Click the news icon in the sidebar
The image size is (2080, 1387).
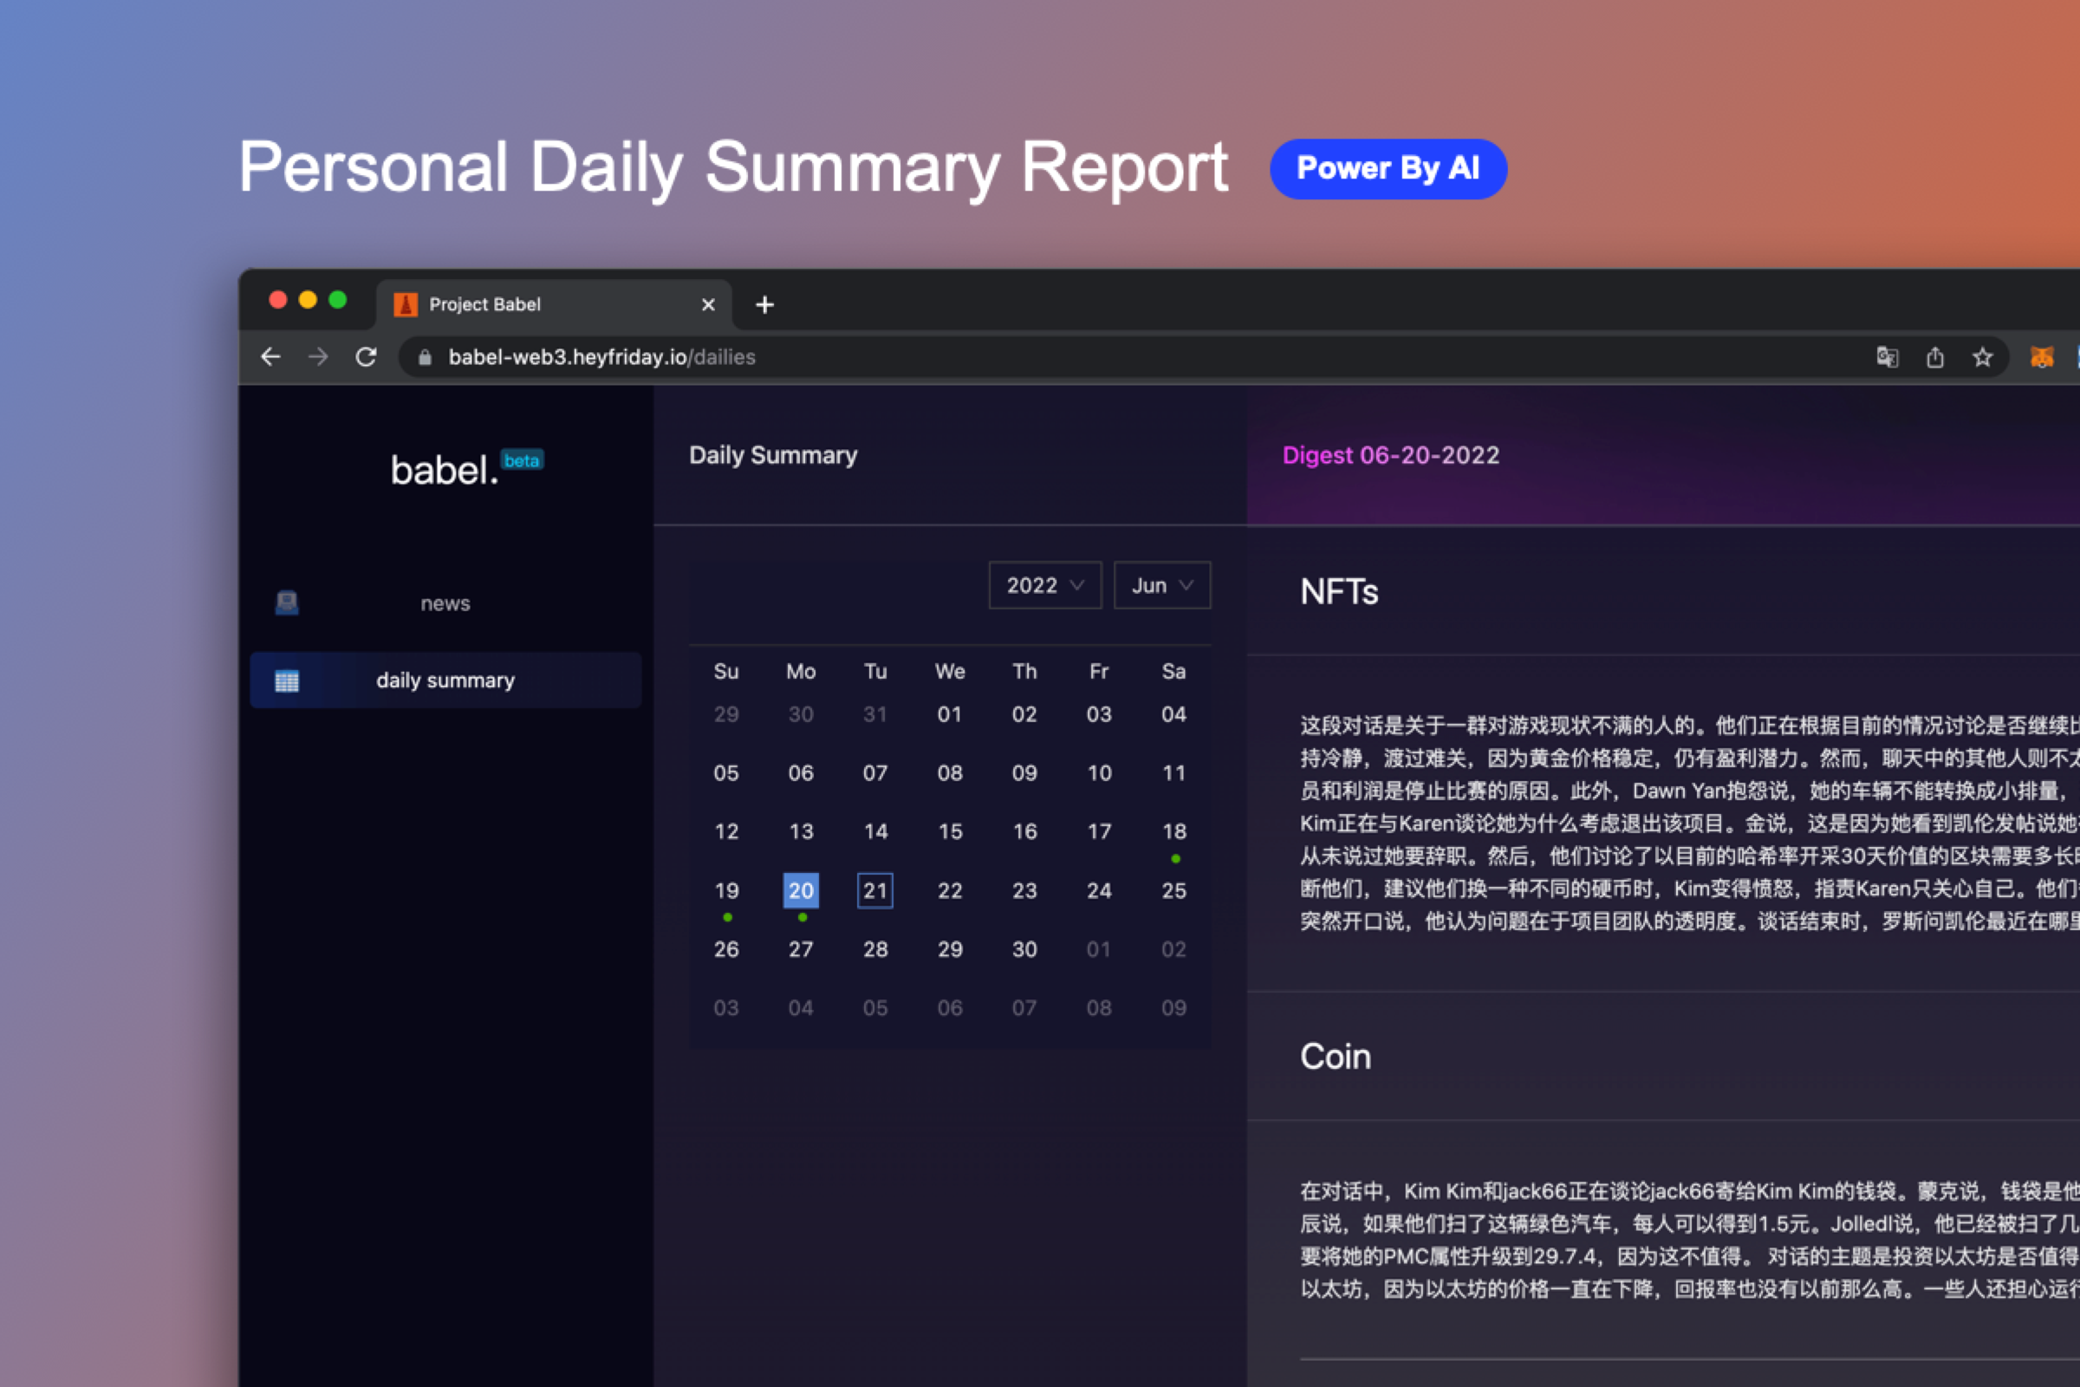[x=287, y=603]
